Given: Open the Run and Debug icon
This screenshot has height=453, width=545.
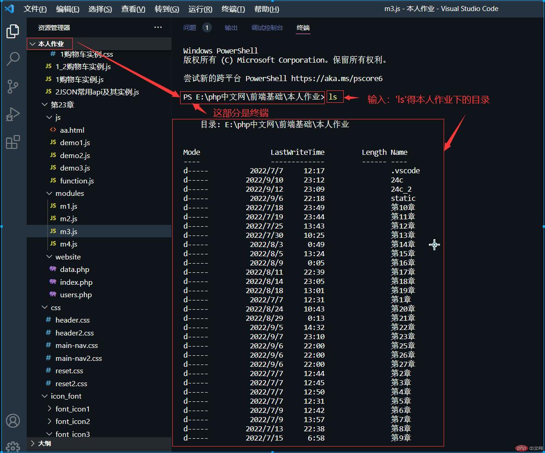Looking at the screenshot, I should 13,114.
